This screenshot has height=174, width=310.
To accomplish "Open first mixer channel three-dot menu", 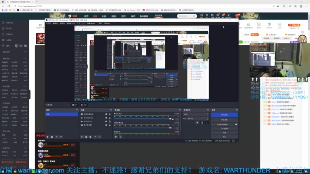I will point(177,119).
